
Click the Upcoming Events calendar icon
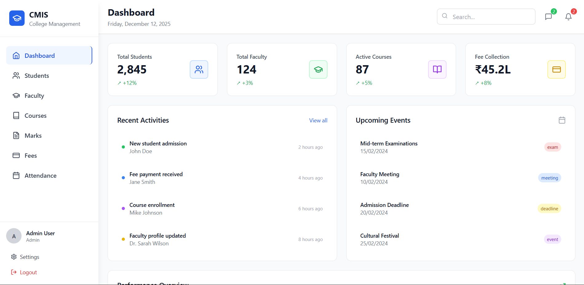pos(562,120)
